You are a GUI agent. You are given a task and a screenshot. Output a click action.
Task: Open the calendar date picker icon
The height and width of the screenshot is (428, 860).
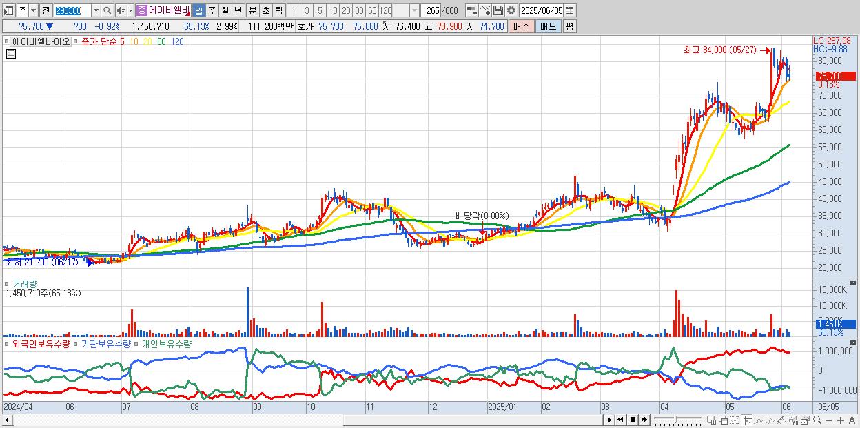coord(571,10)
